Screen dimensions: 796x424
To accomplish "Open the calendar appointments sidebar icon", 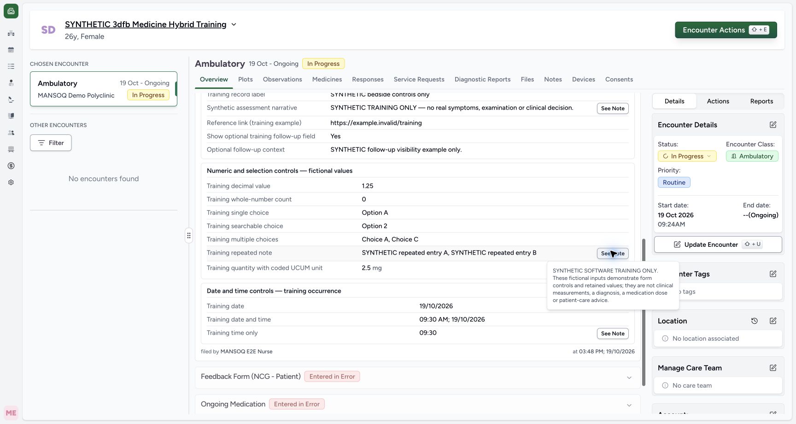I will point(11,50).
